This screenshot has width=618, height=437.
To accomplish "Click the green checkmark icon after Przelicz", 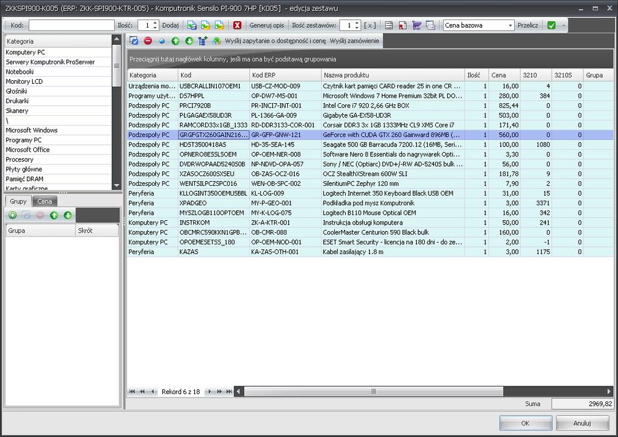I will [x=552, y=25].
